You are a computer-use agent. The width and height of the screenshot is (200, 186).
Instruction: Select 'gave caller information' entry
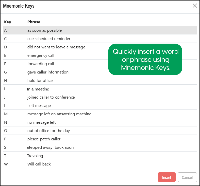tap(48, 72)
